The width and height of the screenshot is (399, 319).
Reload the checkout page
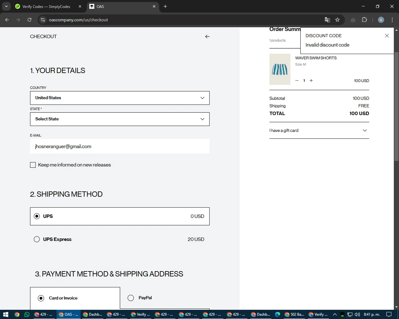pyautogui.click(x=30, y=20)
